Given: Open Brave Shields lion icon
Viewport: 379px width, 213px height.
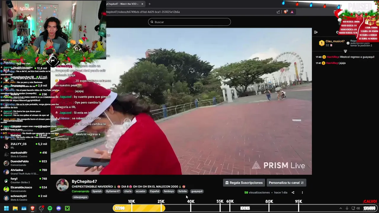Looking at the screenshot, I should pos(285,12).
